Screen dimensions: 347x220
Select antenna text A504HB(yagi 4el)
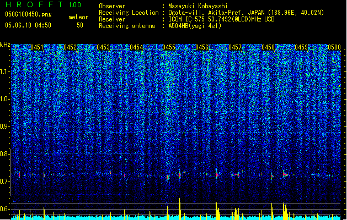pos(195,26)
